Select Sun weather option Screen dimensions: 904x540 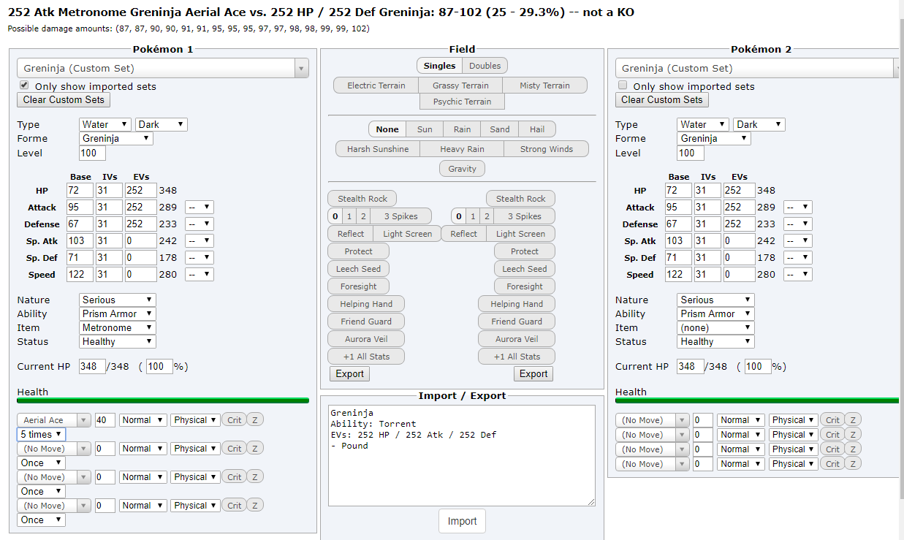(x=425, y=129)
